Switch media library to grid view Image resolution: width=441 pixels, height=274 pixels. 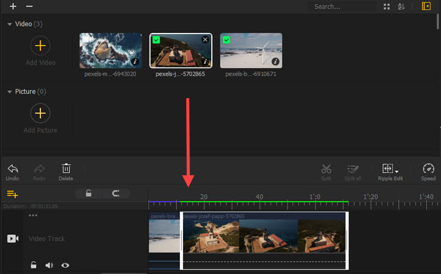pos(386,7)
